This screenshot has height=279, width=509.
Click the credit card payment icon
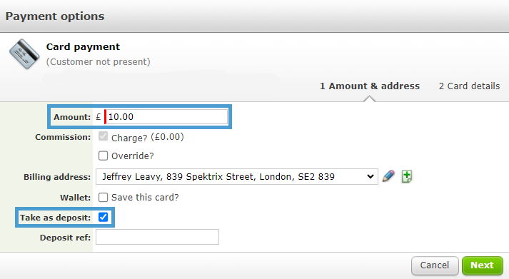[x=24, y=54]
